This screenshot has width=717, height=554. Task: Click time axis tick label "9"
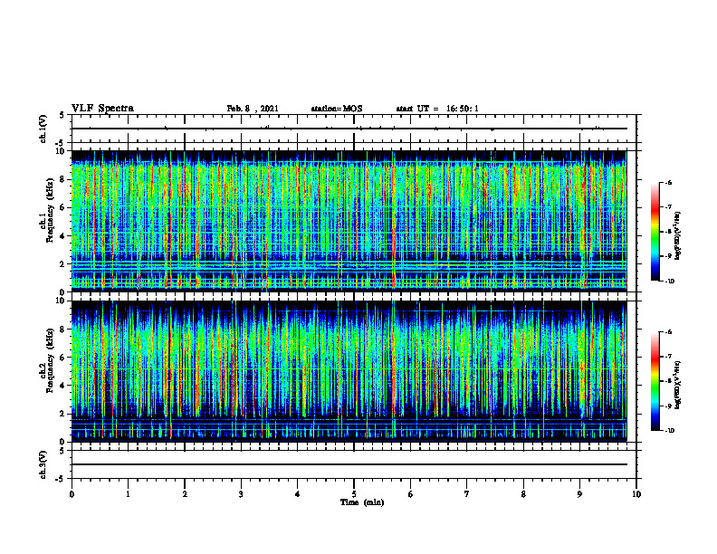pyautogui.click(x=579, y=494)
